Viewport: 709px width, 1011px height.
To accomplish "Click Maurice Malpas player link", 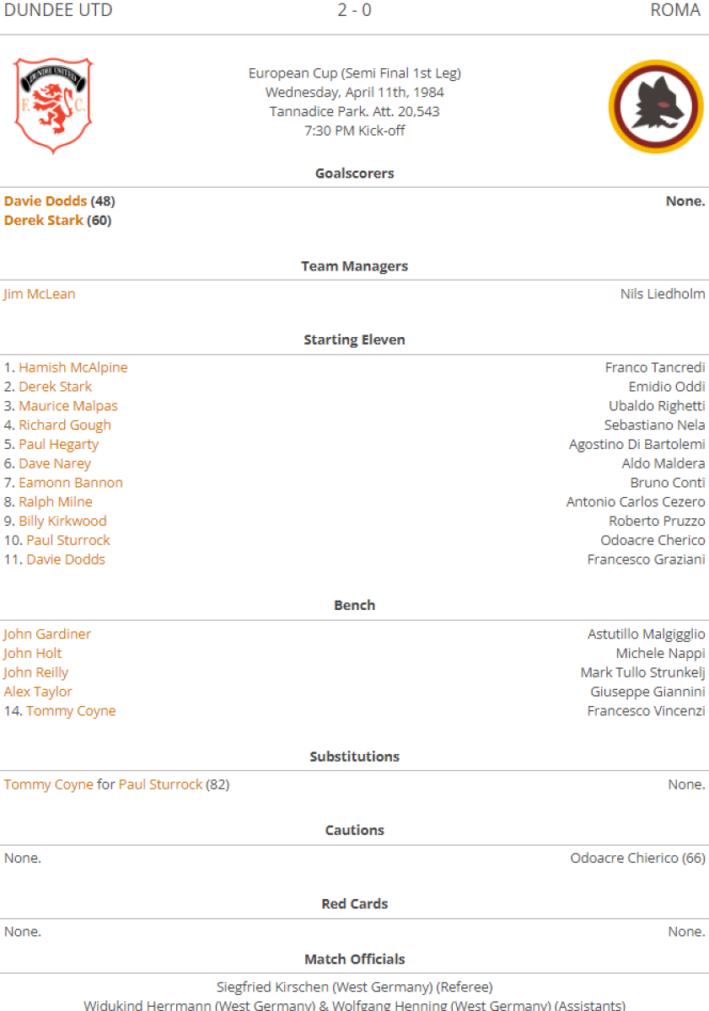I will [68, 406].
